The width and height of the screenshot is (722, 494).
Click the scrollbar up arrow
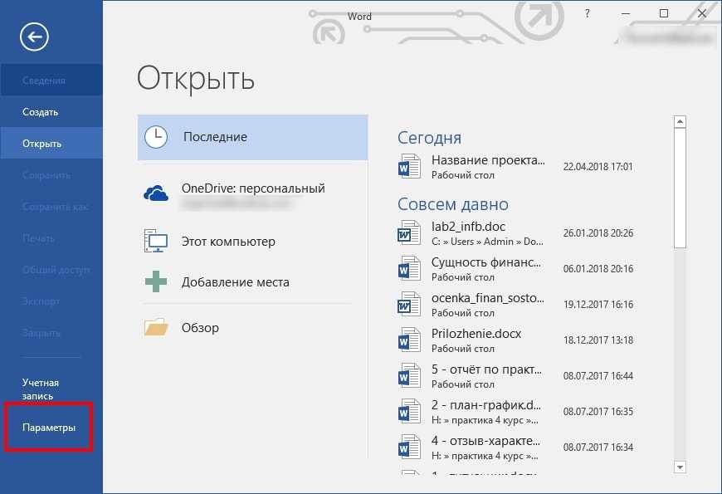tap(681, 122)
